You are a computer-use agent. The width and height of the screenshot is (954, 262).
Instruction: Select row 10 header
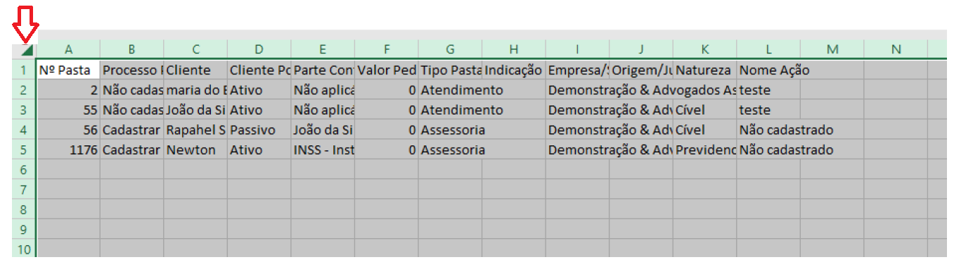[24, 249]
